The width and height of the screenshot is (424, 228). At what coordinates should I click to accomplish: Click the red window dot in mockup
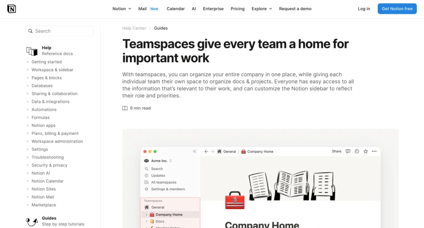click(x=145, y=151)
